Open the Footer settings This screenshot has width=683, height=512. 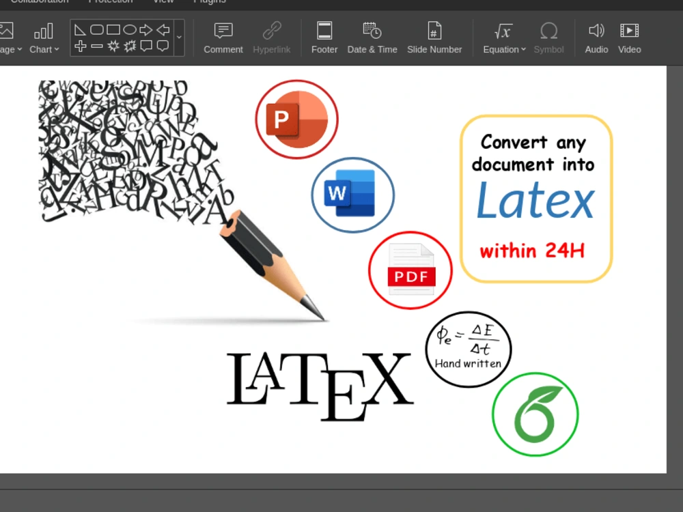point(324,38)
